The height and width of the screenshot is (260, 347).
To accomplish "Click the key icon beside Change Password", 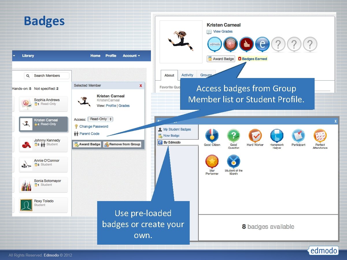I will point(76,127).
